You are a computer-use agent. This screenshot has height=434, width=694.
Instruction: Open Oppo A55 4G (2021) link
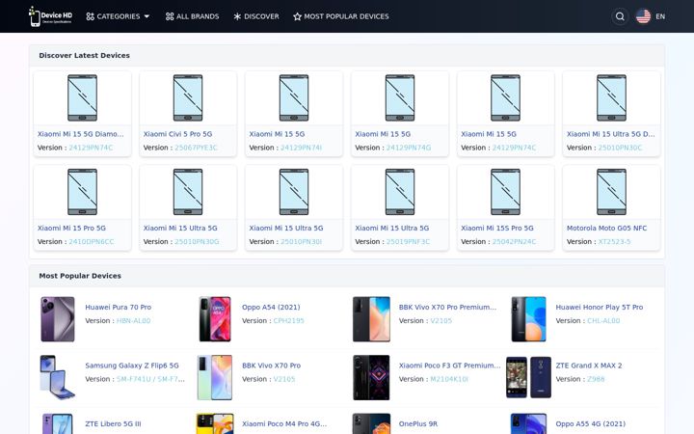click(591, 423)
